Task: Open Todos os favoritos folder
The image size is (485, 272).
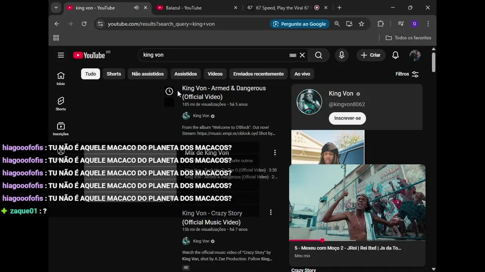Action: pos(408,38)
